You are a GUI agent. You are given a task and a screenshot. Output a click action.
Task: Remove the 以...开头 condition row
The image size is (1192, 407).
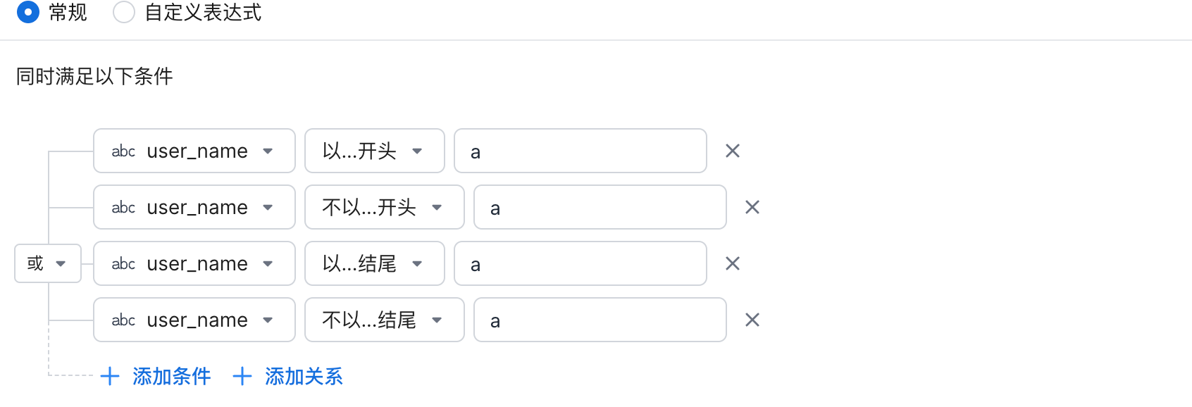[733, 151]
